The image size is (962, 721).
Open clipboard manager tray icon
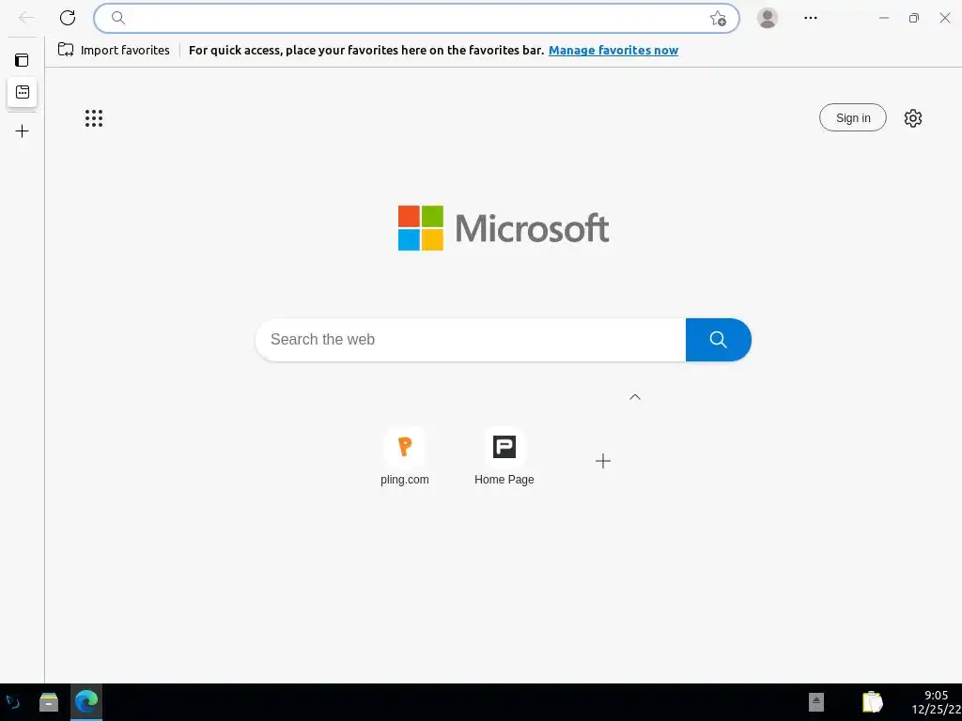click(x=873, y=702)
